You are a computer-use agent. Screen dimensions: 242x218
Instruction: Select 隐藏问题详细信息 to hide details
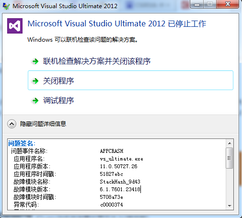pyautogui.click(x=43, y=124)
